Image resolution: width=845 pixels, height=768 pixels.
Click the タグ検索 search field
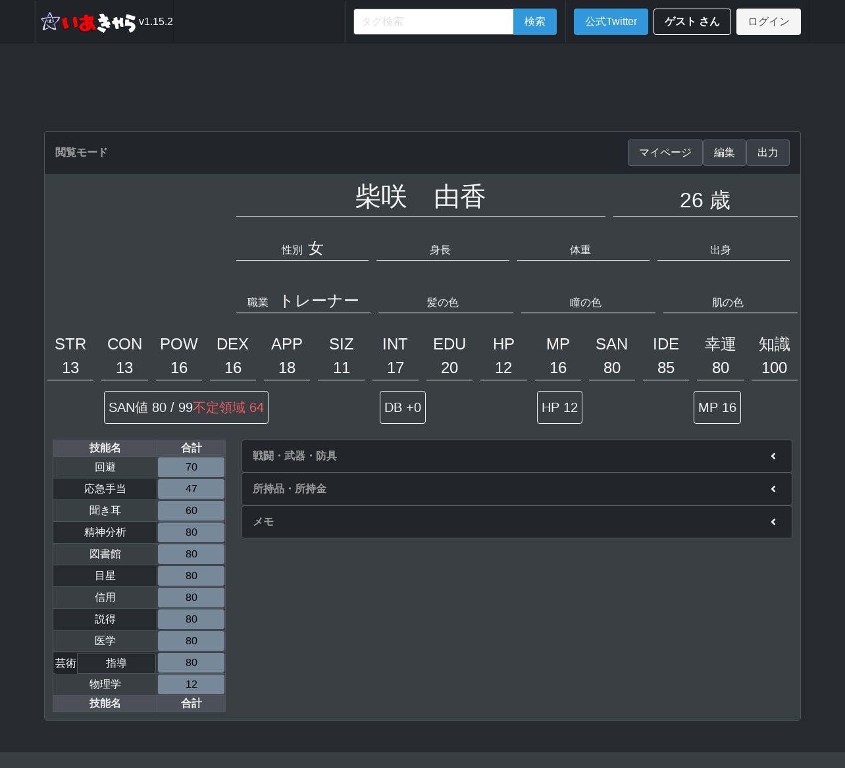pyautogui.click(x=434, y=22)
